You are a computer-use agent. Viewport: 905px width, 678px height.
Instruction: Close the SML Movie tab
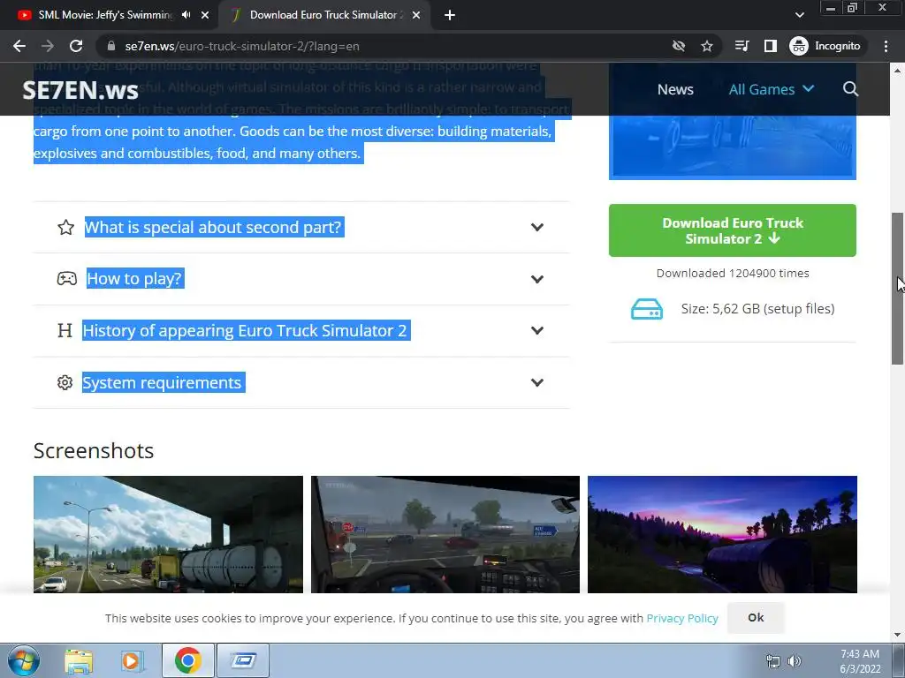[205, 15]
